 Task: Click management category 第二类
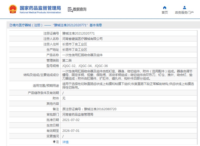coord(67,60)
